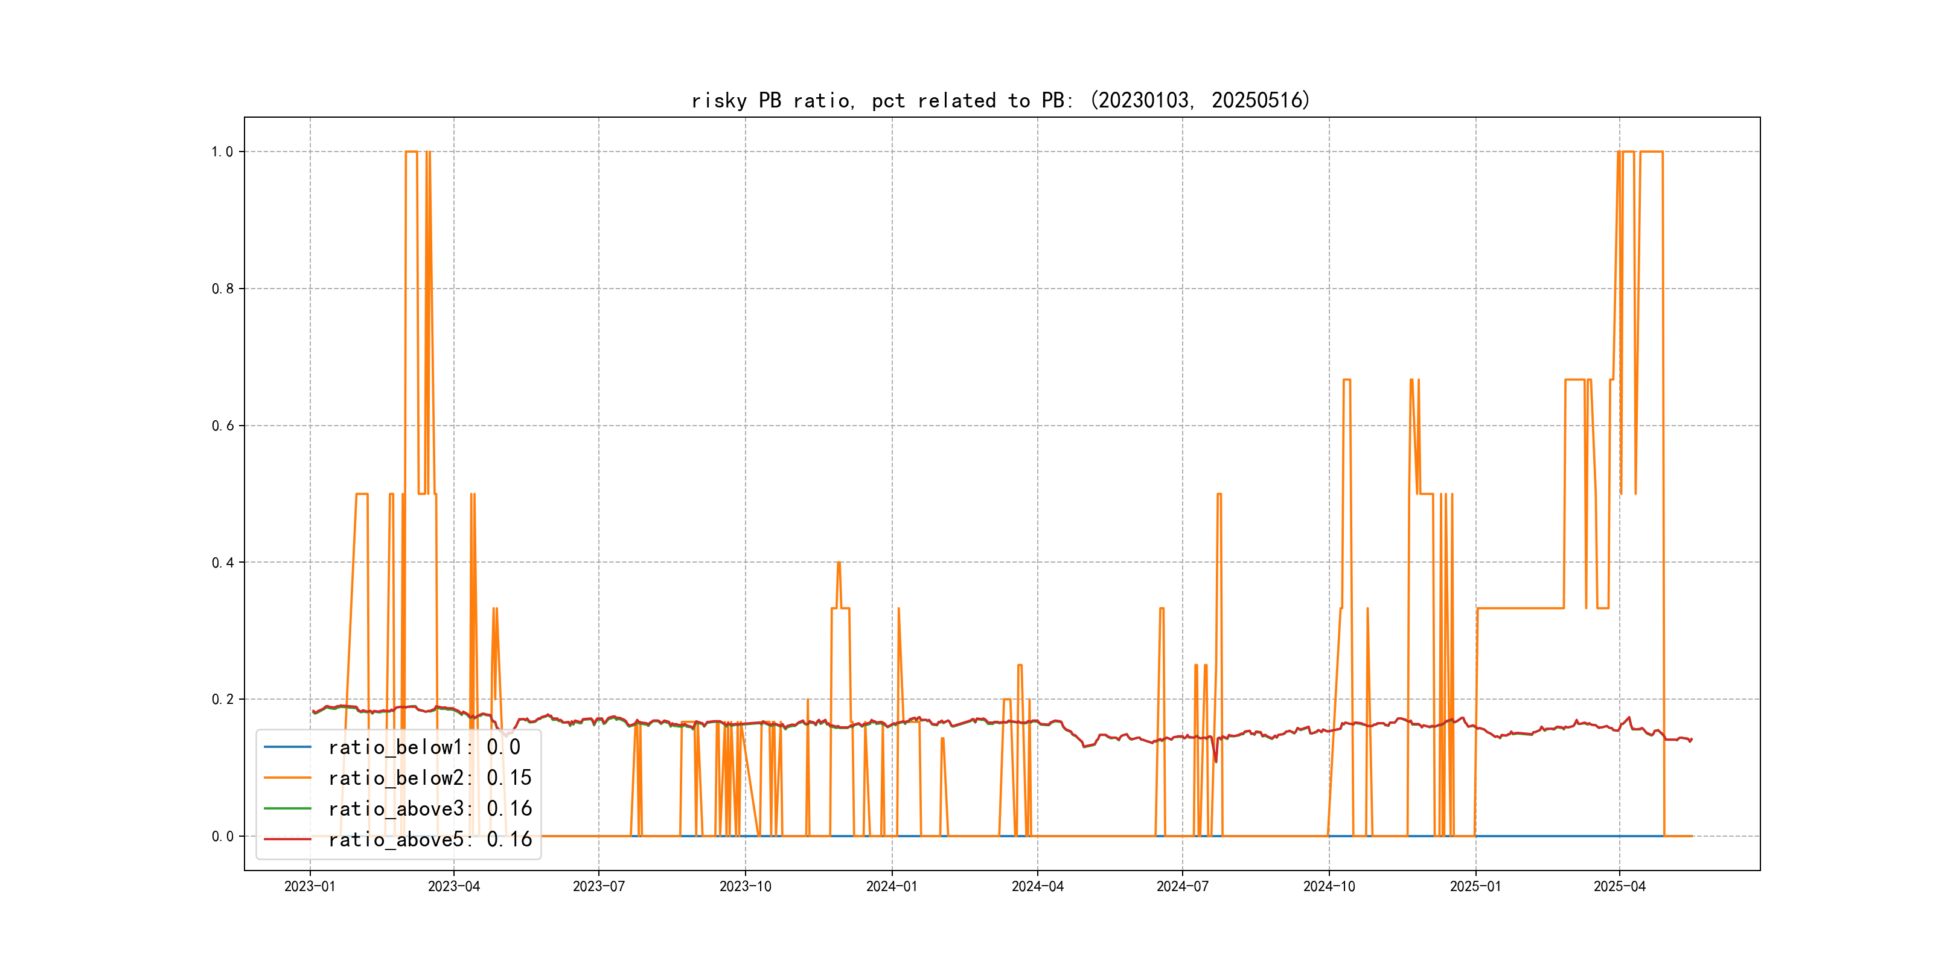Click the 2023-01 x-axis tick label
1956x978 pixels.
(310, 886)
